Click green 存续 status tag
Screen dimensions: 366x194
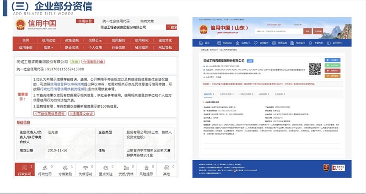75,62
